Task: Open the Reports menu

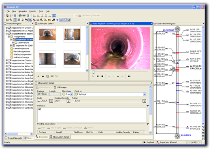Action: [33, 11]
